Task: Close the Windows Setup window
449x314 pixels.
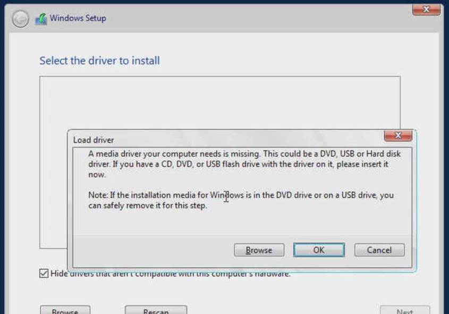Action: coord(426,9)
